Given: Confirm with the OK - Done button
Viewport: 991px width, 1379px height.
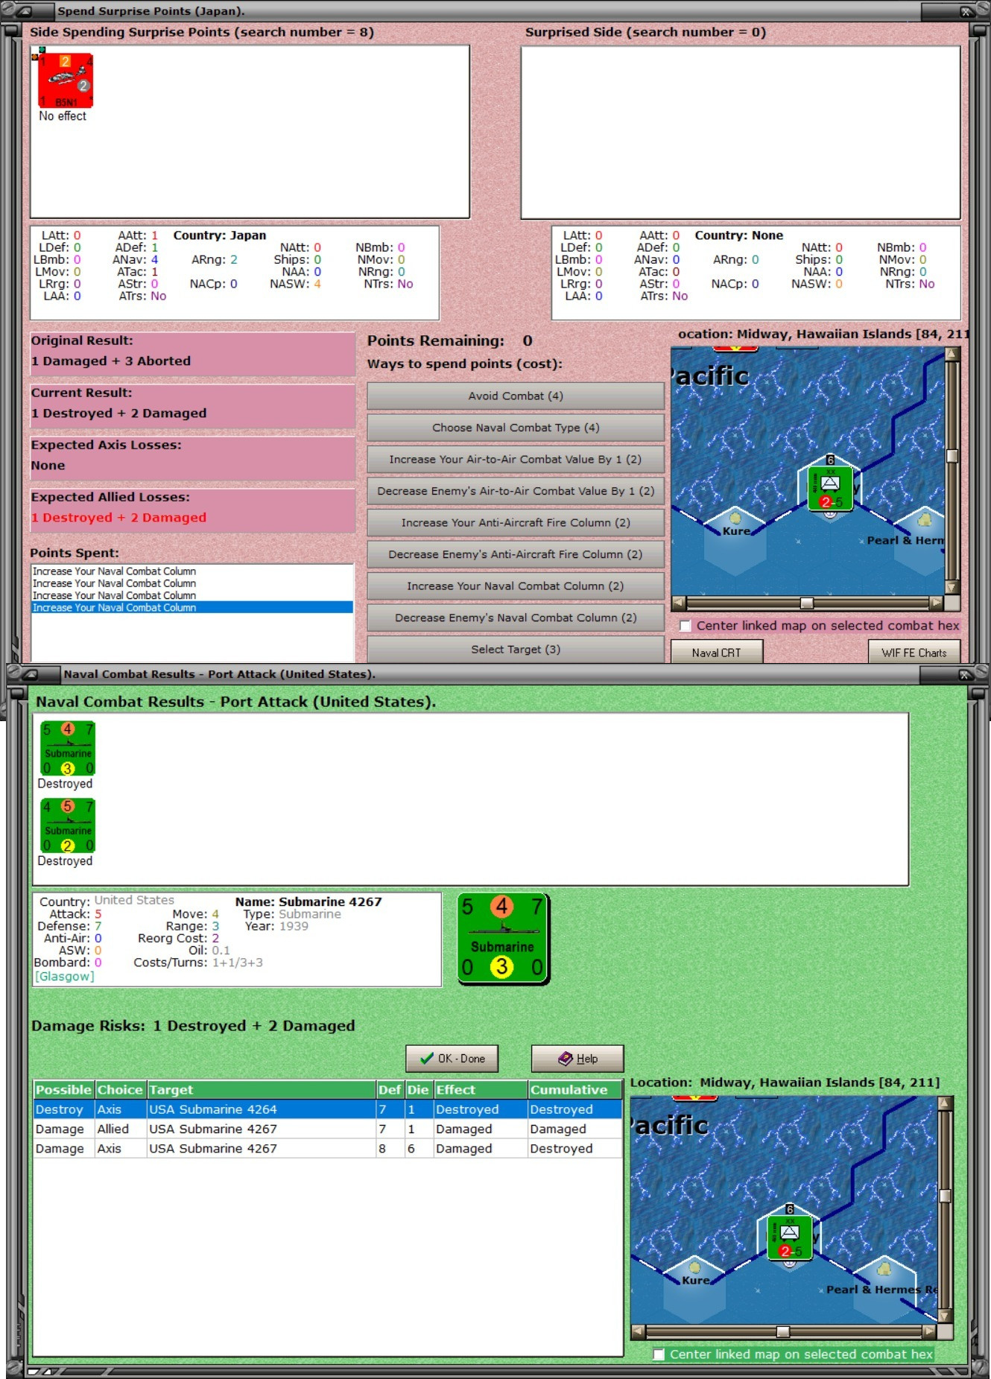Looking at the screenshot, I should point(452,1059).
